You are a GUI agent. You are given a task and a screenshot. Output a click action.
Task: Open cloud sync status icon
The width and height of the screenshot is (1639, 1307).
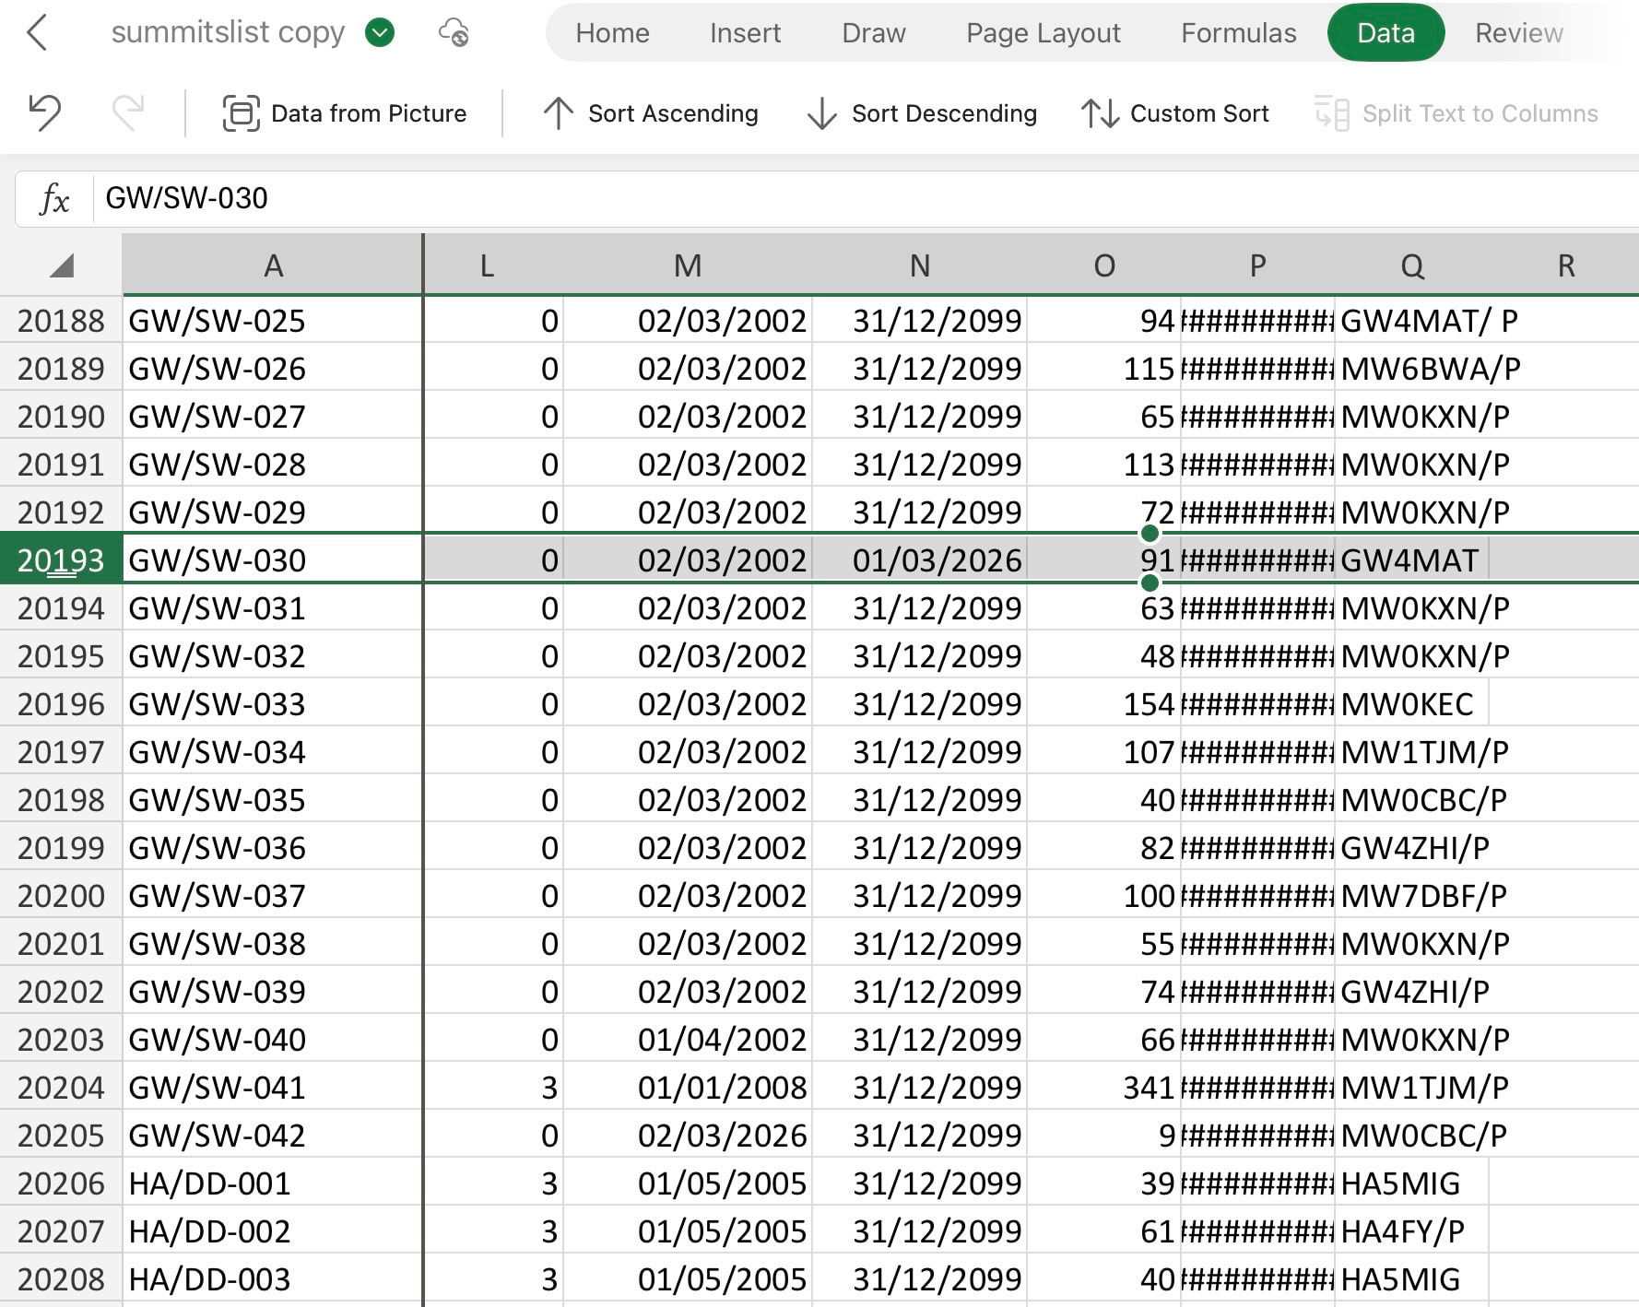click(454, 32)
